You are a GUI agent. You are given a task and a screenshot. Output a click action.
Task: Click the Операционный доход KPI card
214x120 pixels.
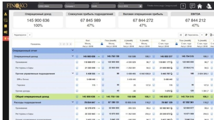click(38, 20)
